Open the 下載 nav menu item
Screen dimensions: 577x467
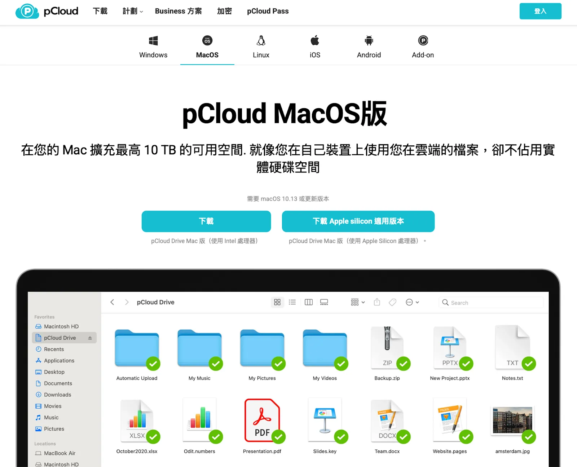click(100, 11)
